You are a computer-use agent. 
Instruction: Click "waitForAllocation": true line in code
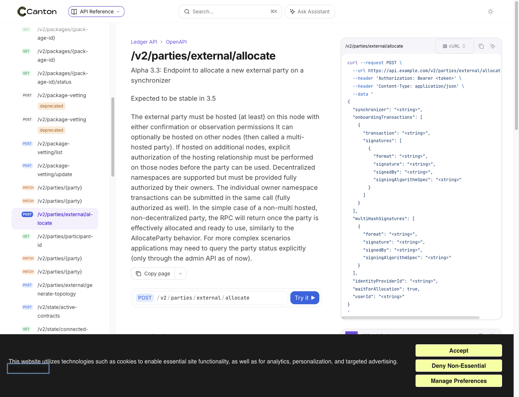(386, 289)
